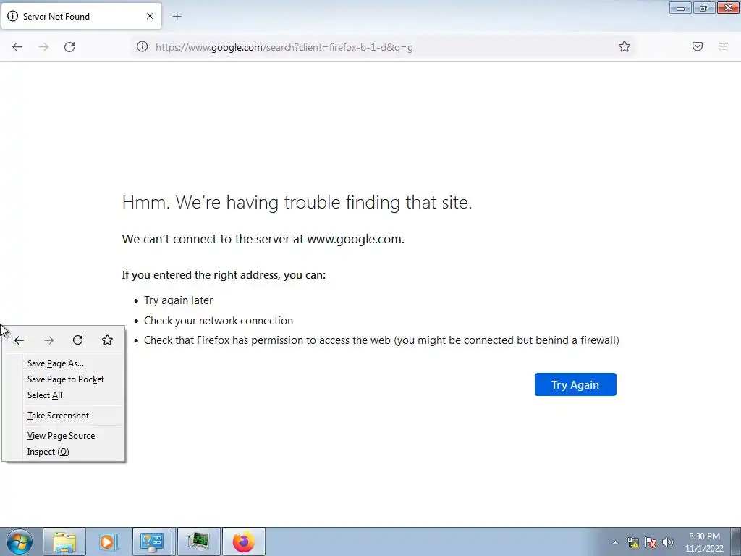Open the clock showing 8:30 PM
The height and width of the screenshot is (556, 741).
704,542
